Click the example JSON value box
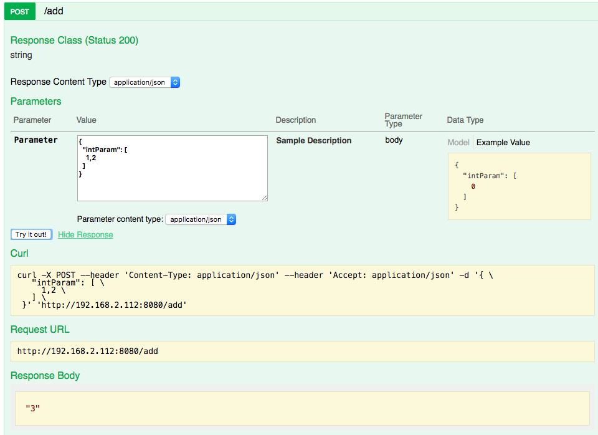 (519, 186)
